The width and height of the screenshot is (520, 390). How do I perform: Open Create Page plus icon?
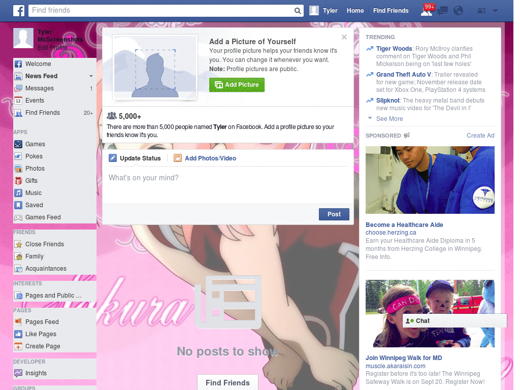point(18,346)
